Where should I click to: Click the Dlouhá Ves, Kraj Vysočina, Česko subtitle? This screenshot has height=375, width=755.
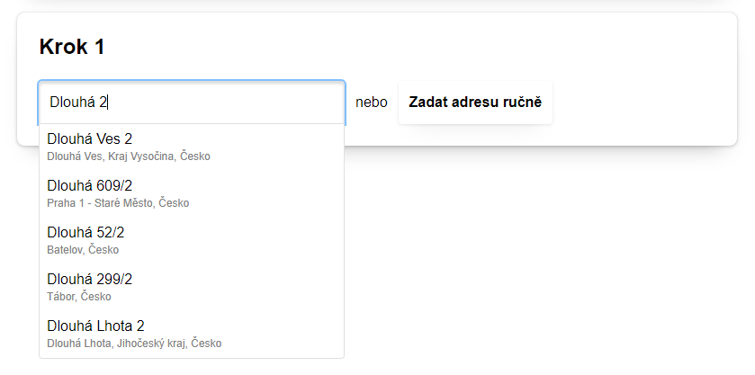coord(129,156)
